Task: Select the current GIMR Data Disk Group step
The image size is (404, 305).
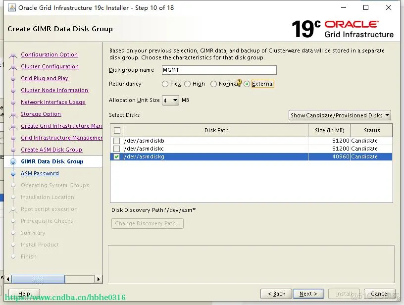Action: pos(52,161)
